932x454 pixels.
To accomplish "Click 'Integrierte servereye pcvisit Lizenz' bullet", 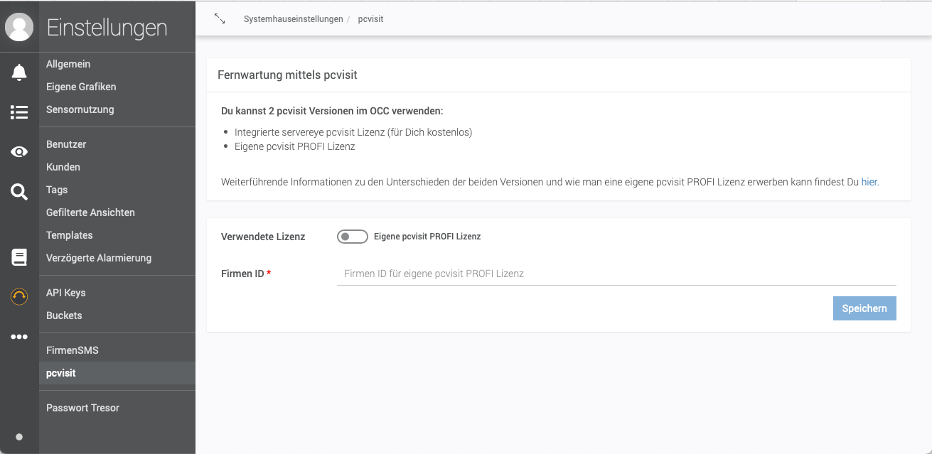I will 353,132.
